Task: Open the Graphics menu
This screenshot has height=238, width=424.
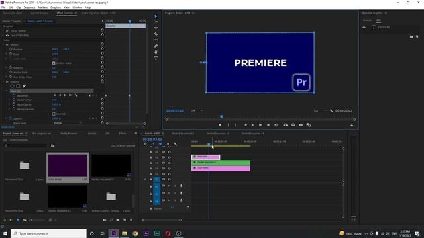Action: click(56, 7)
